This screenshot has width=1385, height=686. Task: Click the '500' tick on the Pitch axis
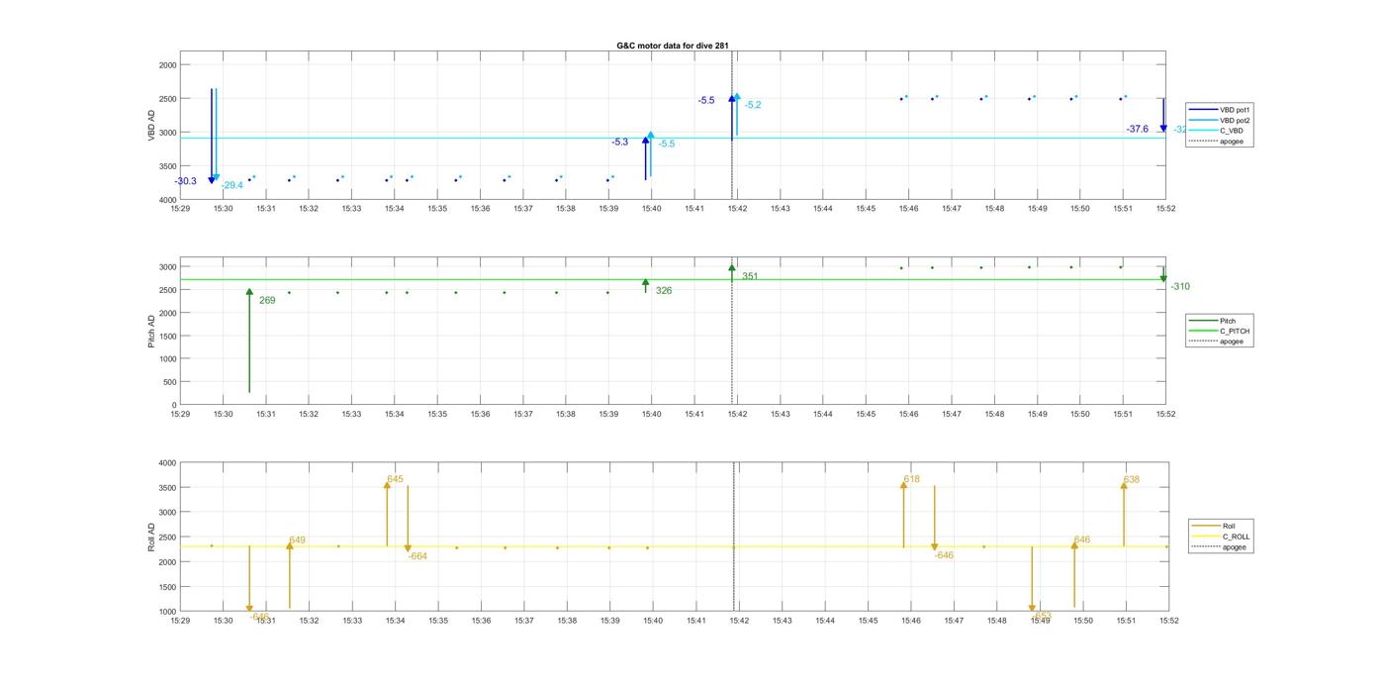(x=170, y=382)
